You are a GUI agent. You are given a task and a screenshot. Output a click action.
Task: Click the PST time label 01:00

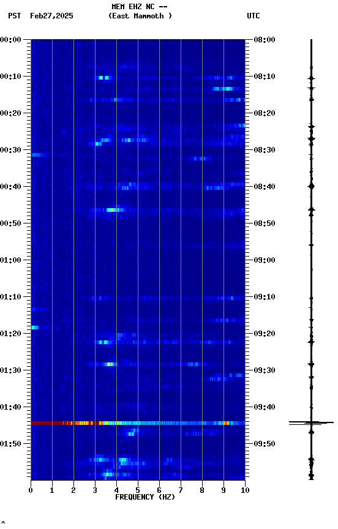[10, 260]
